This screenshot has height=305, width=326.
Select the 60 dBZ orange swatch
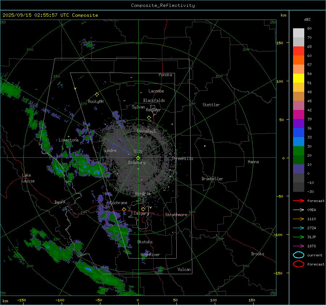[x=298, y=60]
